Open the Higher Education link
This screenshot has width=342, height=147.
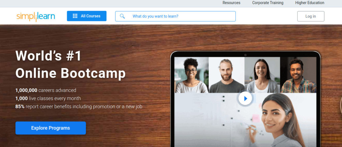coord(310,3)
